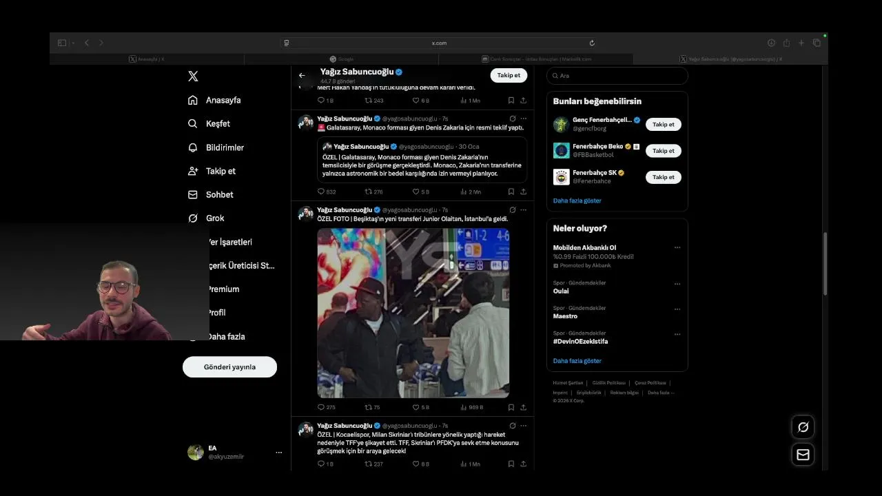Open more options on the Kocaelispor tweet

[524, 426]
